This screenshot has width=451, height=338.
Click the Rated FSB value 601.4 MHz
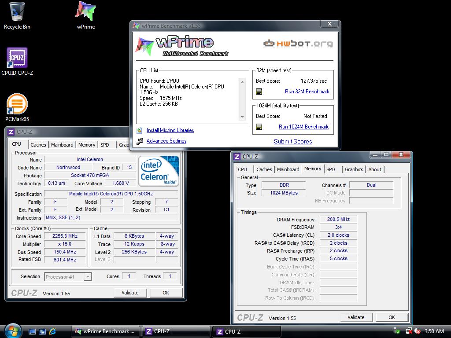65,260
